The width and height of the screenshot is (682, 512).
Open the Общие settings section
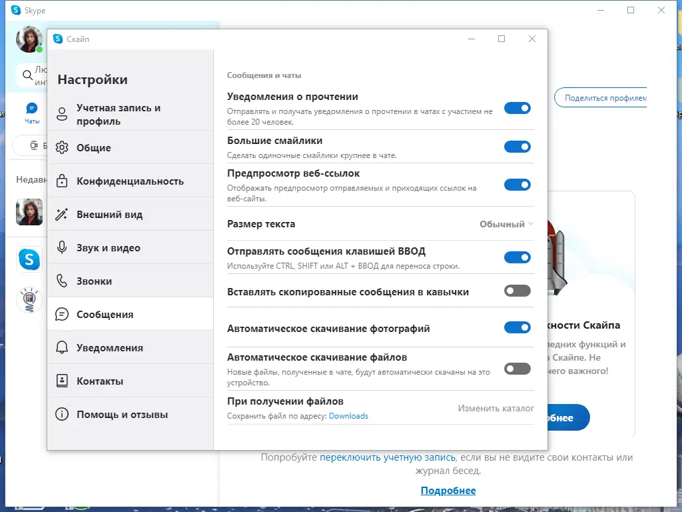coord(130,147)
